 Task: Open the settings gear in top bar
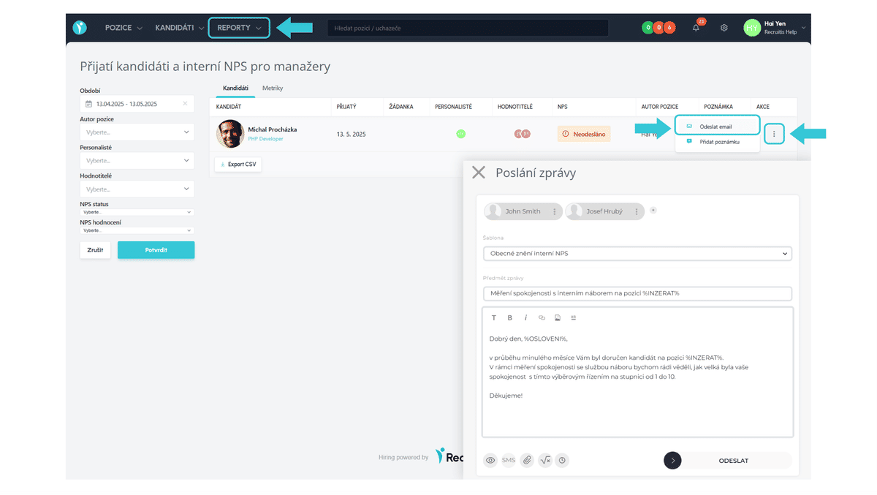(x=724, y=28)
